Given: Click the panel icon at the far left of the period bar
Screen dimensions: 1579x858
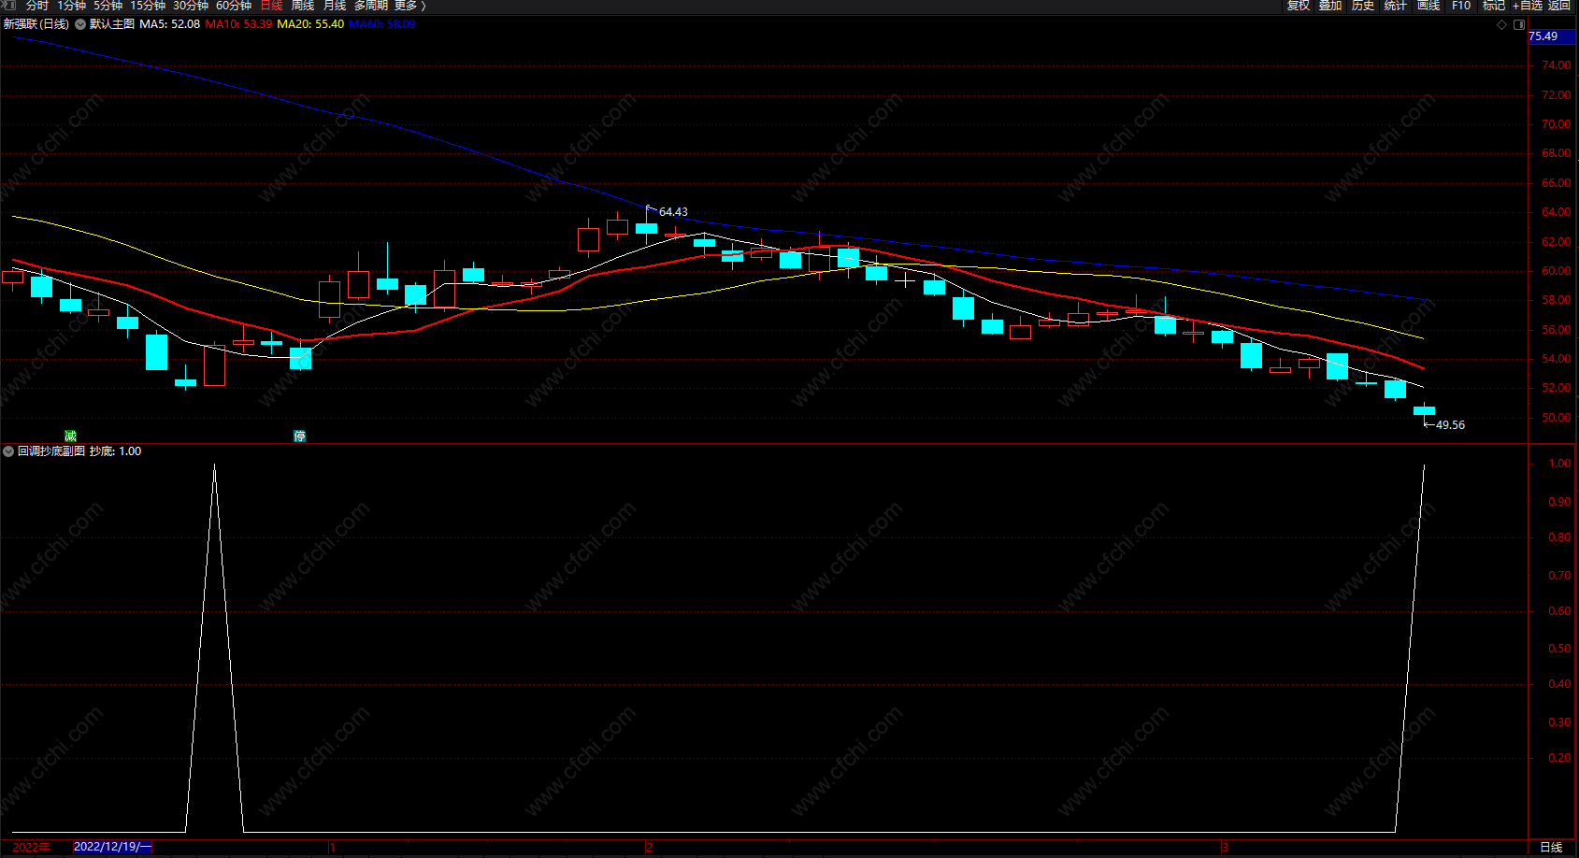Looking at the screenshot, I should pos(8,6).
